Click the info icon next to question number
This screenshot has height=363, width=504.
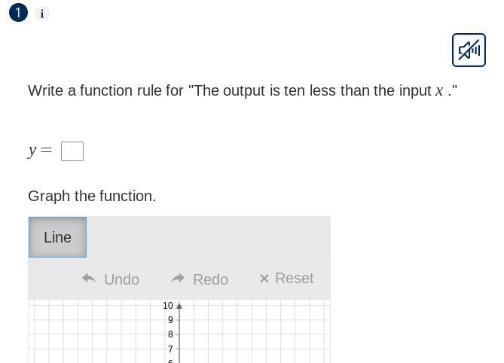[42, 14]
